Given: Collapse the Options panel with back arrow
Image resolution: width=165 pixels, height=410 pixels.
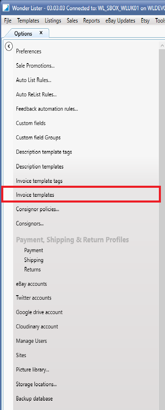Looking at the screenshot, I should (x=9, y=47).
